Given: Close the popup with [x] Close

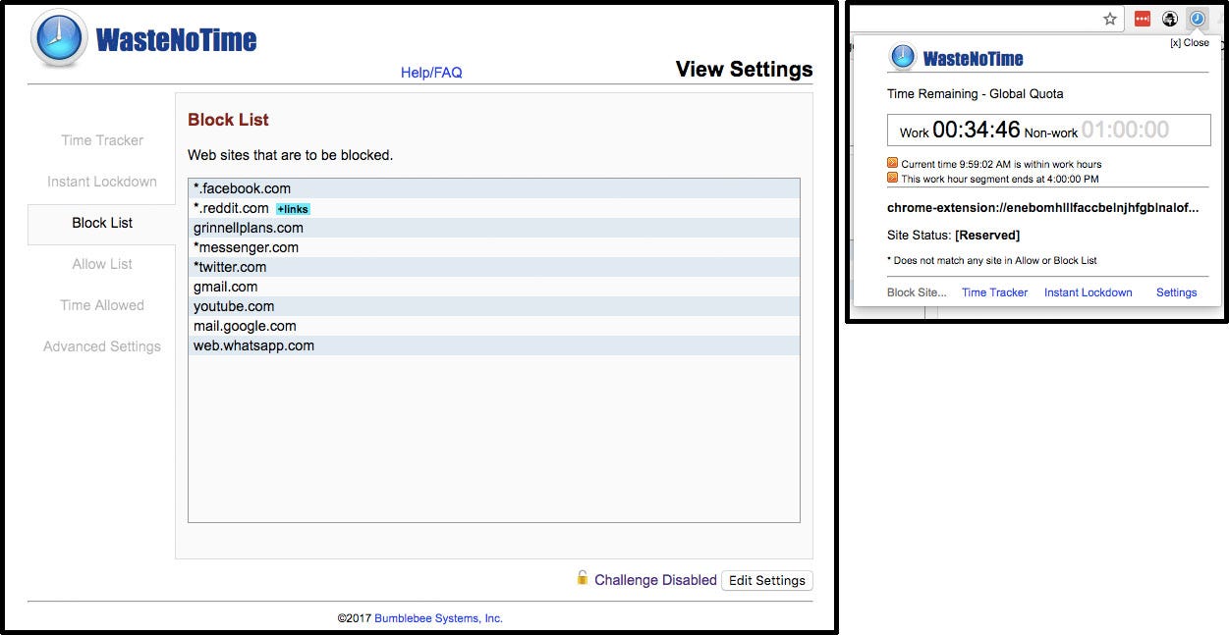Looking at the screenshot, I should tap(1190, 43).
